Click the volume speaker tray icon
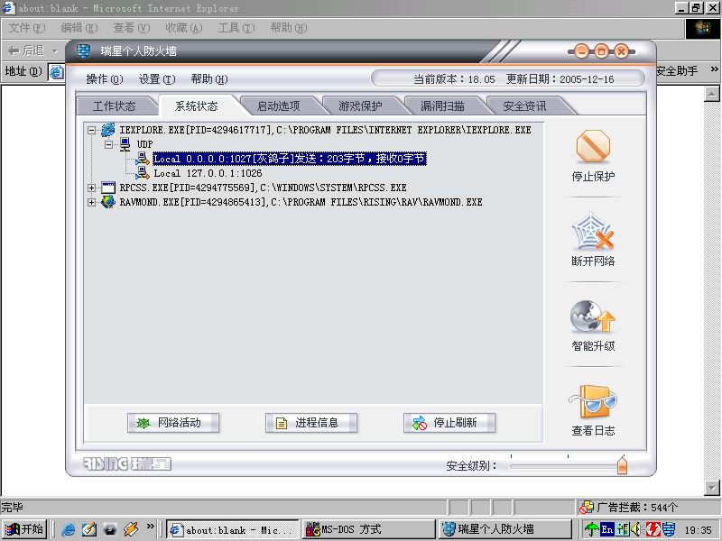Viewport: 722px width, 541px height. [x=637, y=529]
